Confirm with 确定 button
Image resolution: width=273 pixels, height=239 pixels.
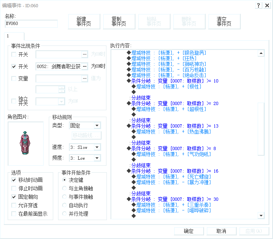[x=189, y=231]
